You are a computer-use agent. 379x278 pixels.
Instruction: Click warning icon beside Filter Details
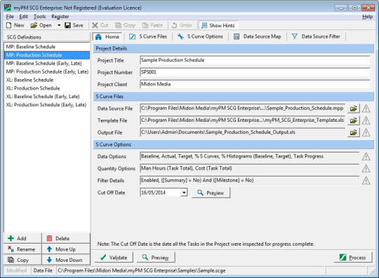point(366,181)
